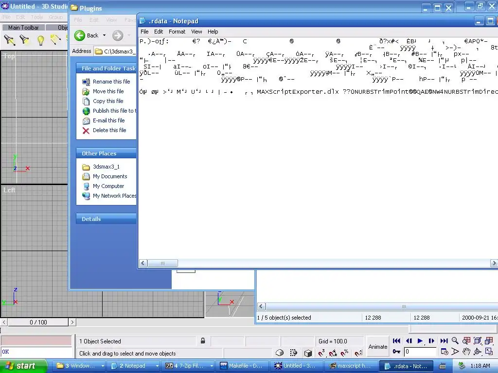Collapse the Other Places panel
This screenshot has height=373, width=498.
click(x=107, y=153)
